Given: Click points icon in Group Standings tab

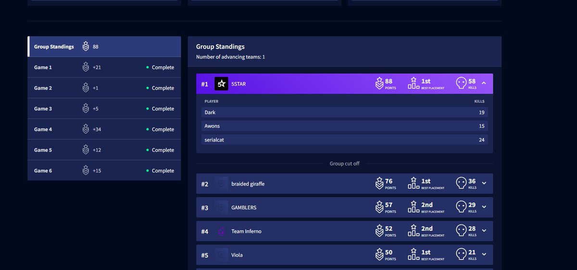Looking at the screenshot, I should (x=86, y=46).
